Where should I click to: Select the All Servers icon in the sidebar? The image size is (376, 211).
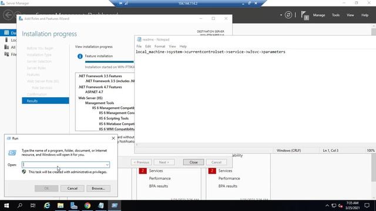[x=6, y=47]
